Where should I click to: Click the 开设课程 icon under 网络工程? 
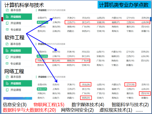point(7,90)
